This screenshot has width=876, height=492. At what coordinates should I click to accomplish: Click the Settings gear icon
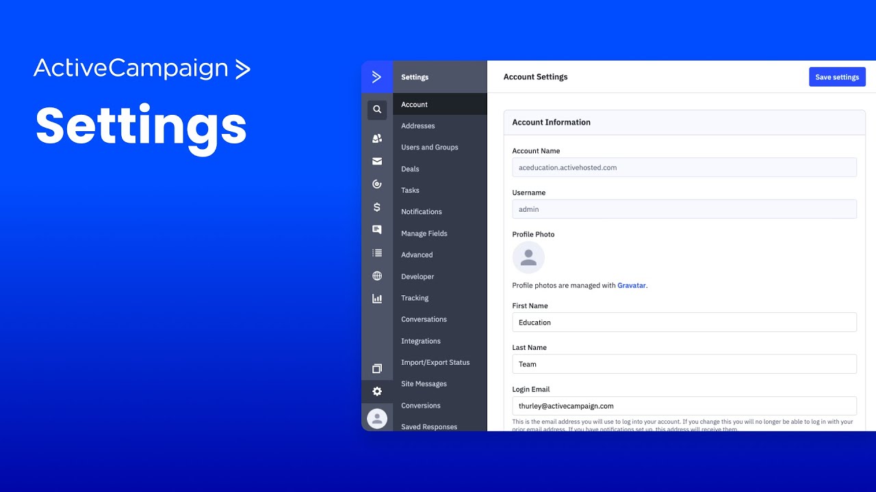click(377, 392)
